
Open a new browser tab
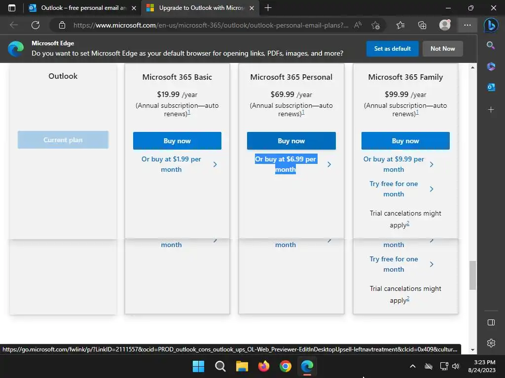[268, 8]
